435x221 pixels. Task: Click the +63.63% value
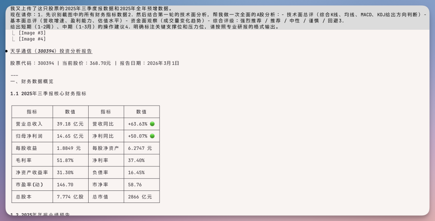(x=138, y=124)
